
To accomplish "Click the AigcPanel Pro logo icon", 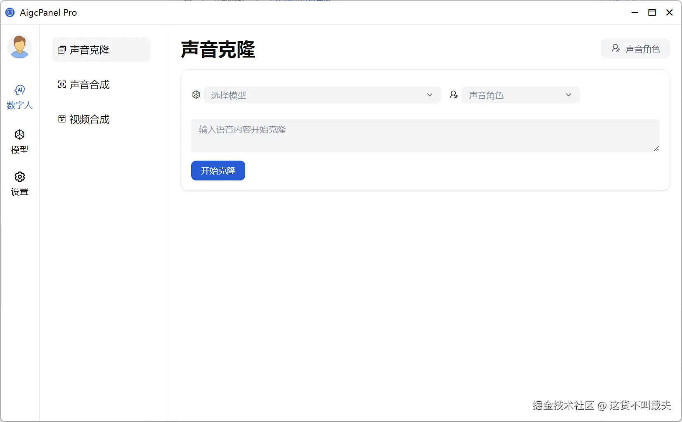I will pyautogui.click(x=10, y=12).
